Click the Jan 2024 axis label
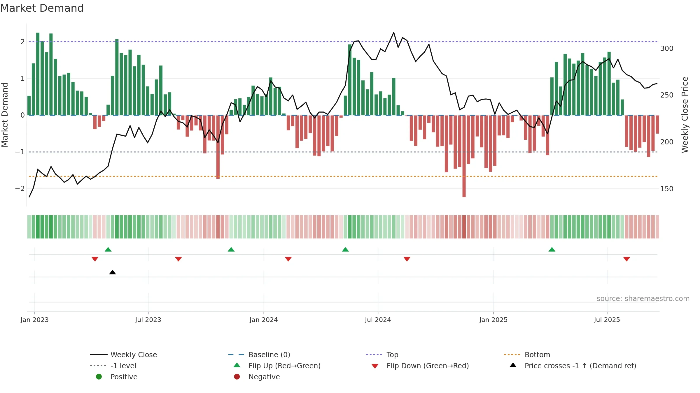The image size is (700, 393). [x=264, y=320]
